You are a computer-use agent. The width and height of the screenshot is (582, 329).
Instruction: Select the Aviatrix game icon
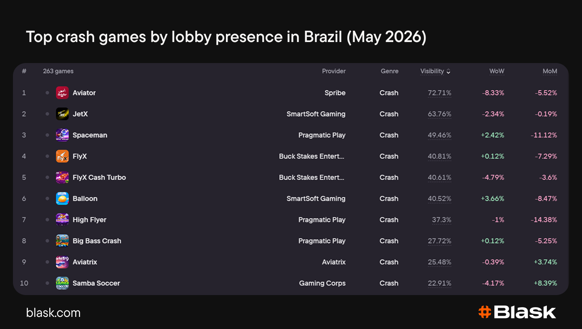(x=62, y=262)
